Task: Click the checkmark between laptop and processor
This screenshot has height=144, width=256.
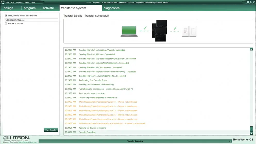Action: (145, 28)
